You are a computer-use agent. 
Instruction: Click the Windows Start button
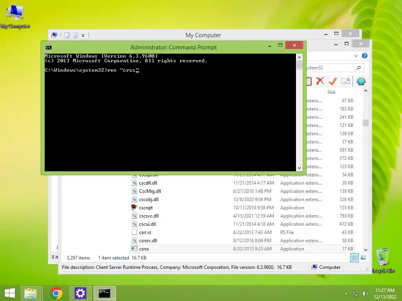coord(10,293)
